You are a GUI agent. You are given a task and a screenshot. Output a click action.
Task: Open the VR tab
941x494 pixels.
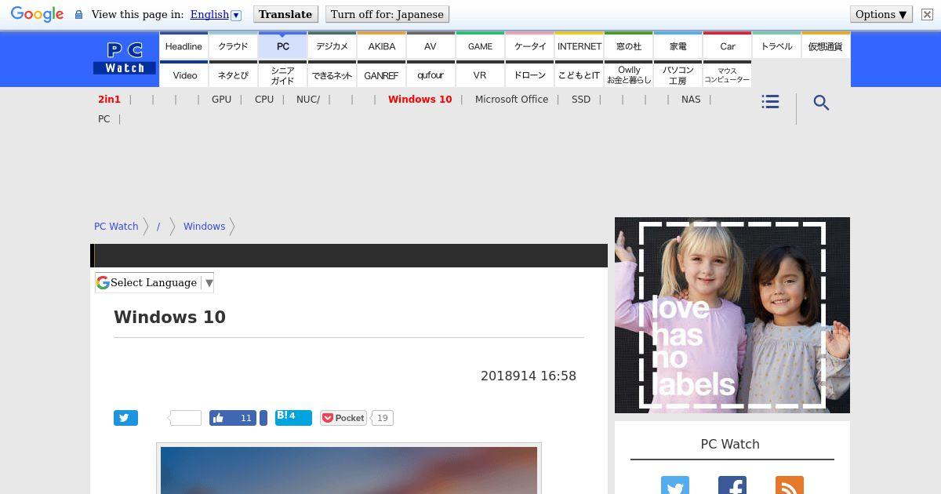480,75
